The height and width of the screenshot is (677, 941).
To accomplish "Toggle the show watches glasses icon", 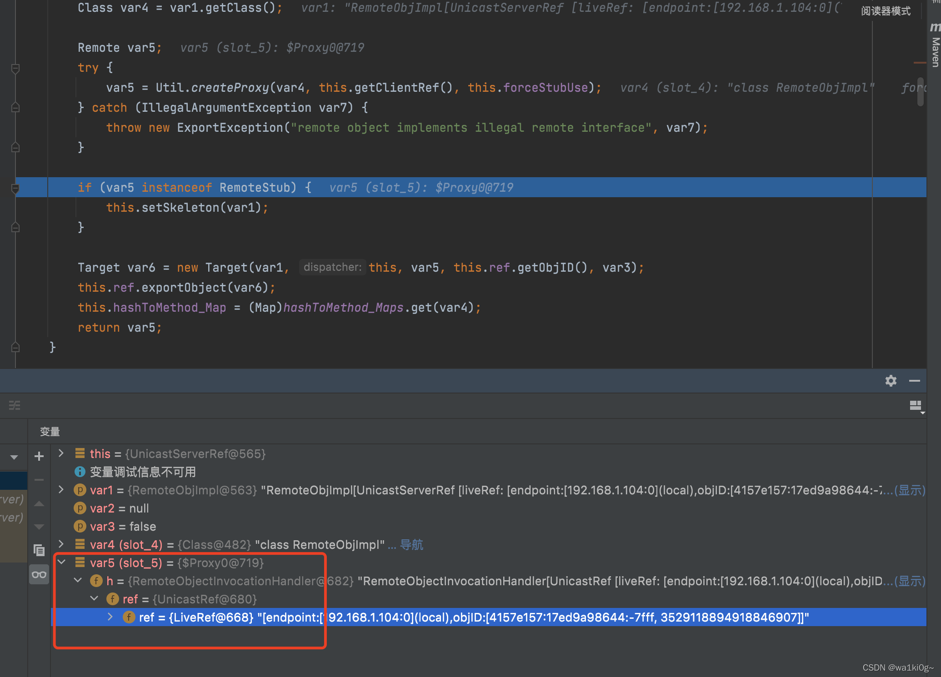I will pyautogui.click(x=39, y=574).
